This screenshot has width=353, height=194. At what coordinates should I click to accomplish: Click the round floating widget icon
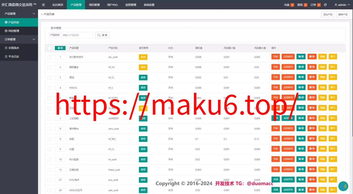[343, 186]
